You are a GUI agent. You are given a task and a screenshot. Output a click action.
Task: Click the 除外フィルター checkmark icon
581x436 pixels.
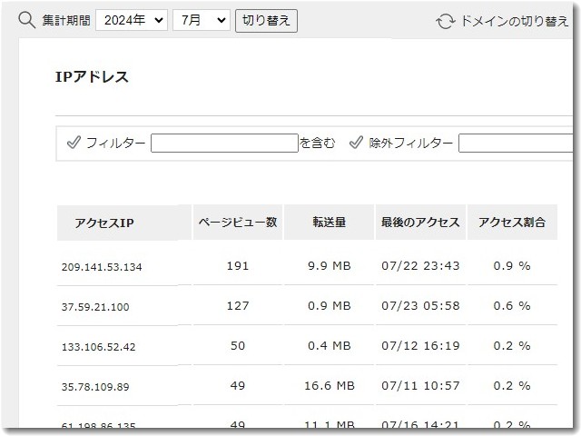[357, 143]
